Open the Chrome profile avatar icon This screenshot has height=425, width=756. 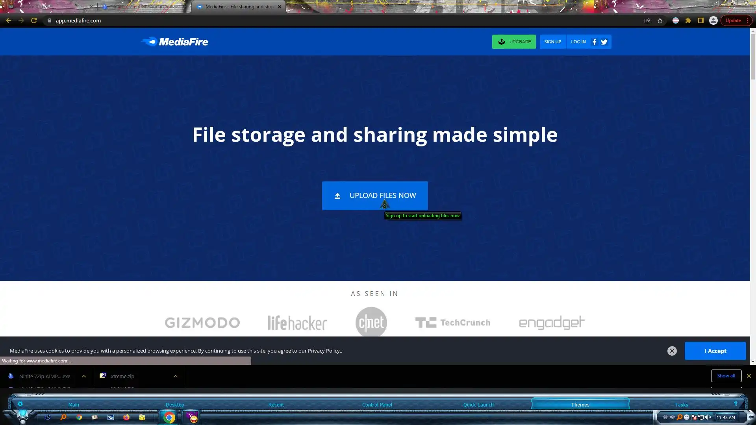(713, 20)
